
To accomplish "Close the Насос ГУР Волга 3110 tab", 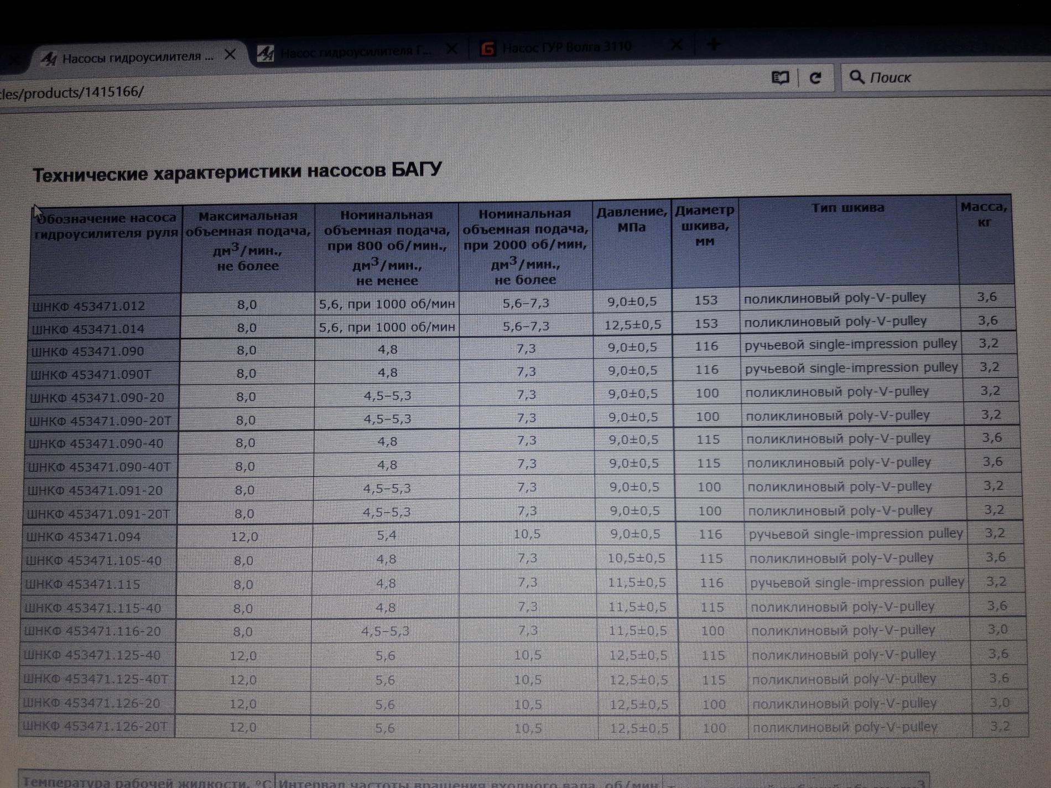I will pyautogui.click(x=676, y=44).
